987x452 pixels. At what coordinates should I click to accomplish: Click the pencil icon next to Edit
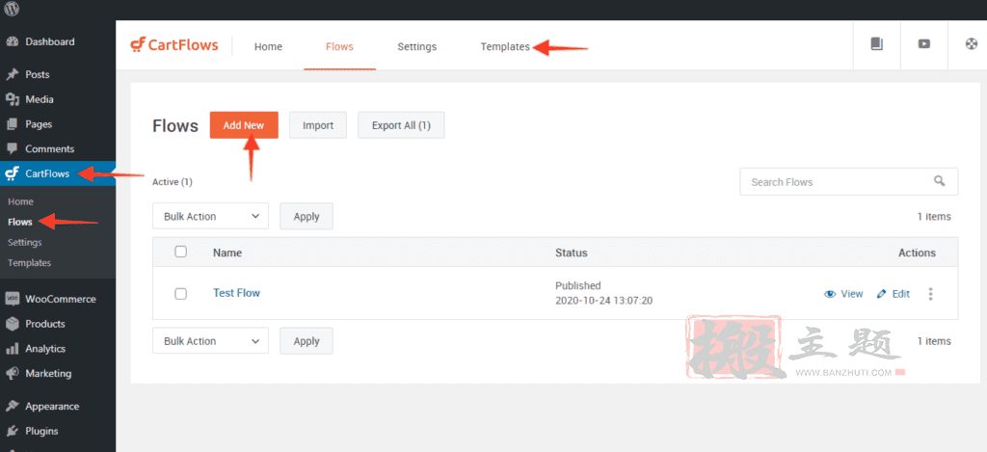tap(881, 294)
